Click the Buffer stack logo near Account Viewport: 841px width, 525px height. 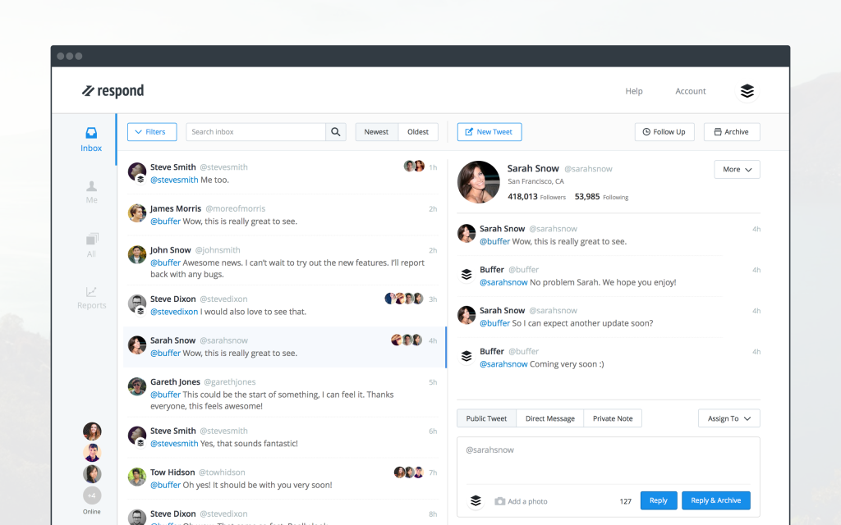[747, 91]
